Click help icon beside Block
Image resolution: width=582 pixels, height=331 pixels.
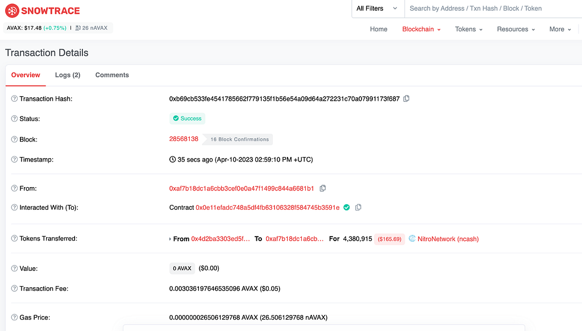(x=14, y=139)
